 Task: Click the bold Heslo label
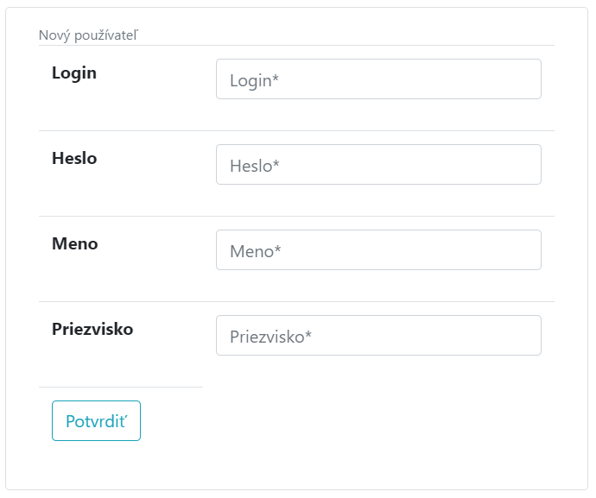point(74,158)
